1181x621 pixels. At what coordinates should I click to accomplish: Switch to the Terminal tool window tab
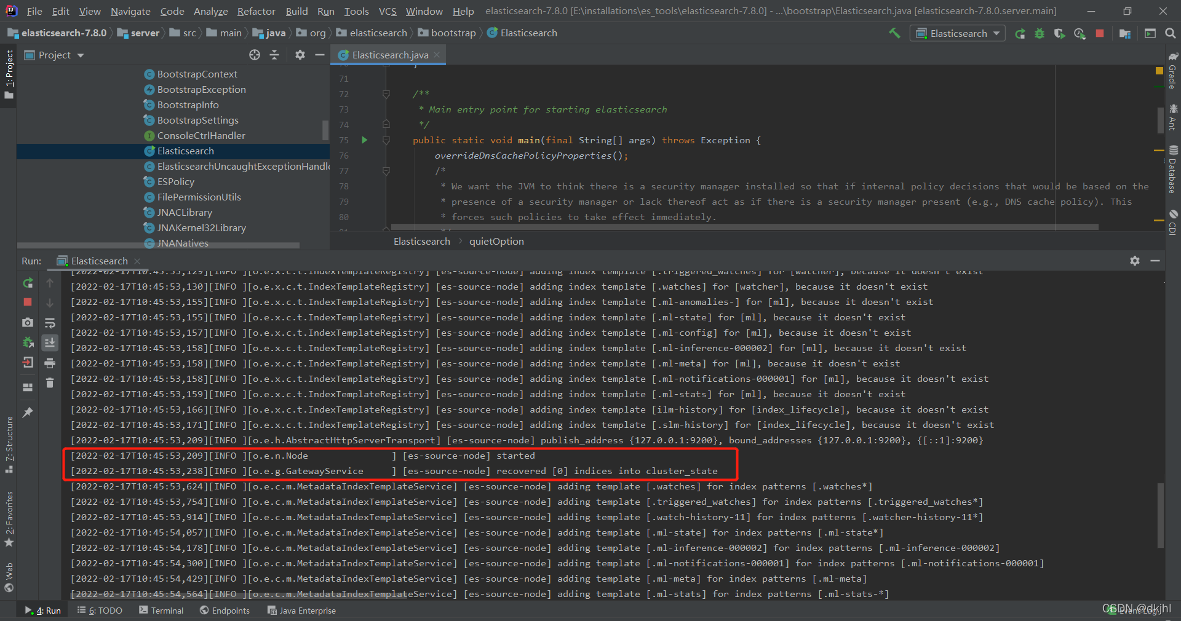[161, 611]
